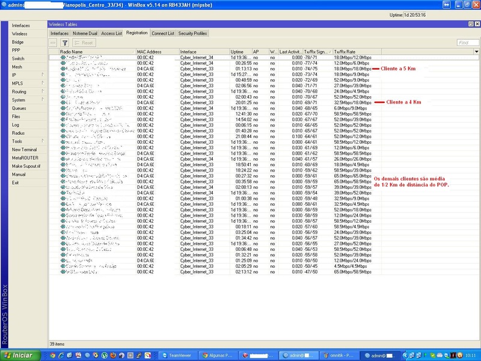Sort by the MAC Address column header

(158, 52)
